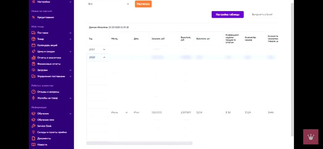Image resolution: width=323 pixels, height=149 pixels.
Task: Open the Кредитование menu item
Action: [x=45, y=17]
